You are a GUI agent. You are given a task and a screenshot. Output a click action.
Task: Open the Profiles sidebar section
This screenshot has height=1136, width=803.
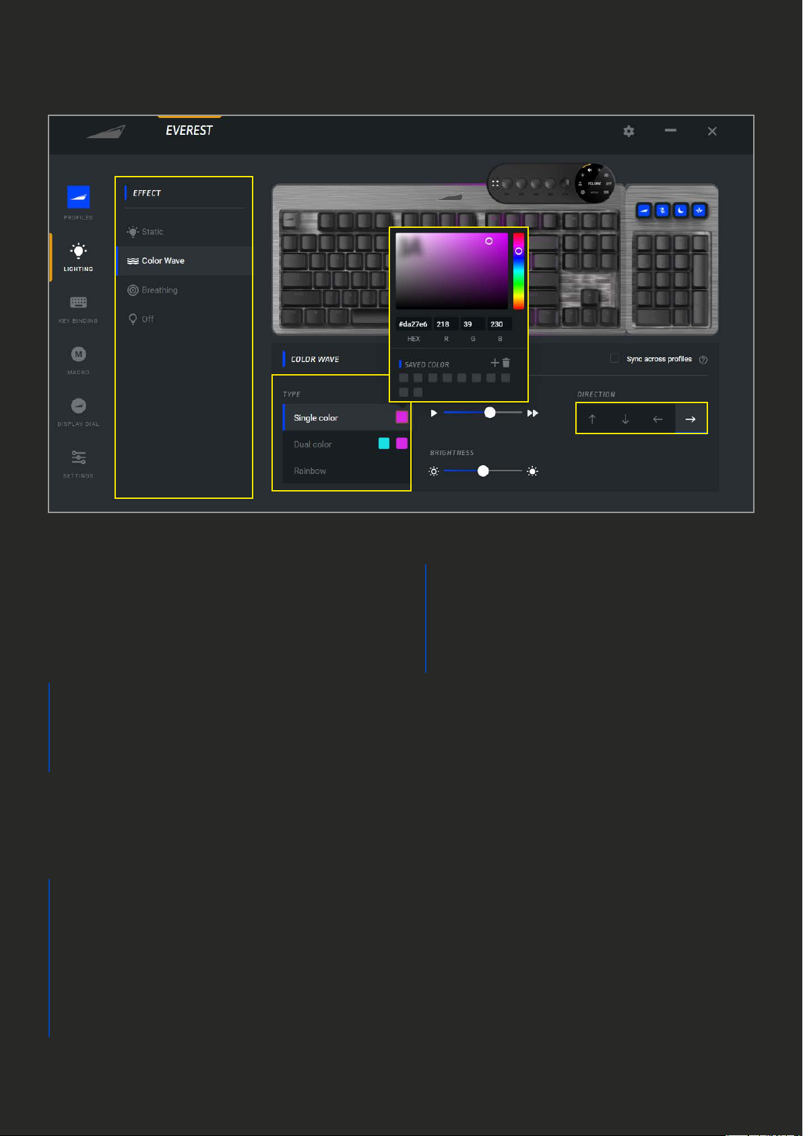[78, 202]
